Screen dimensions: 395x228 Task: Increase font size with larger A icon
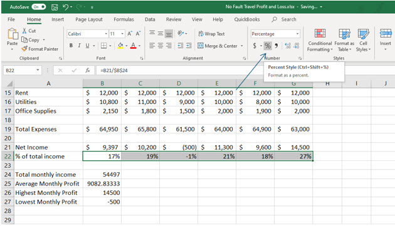click(x=130, y=33)
